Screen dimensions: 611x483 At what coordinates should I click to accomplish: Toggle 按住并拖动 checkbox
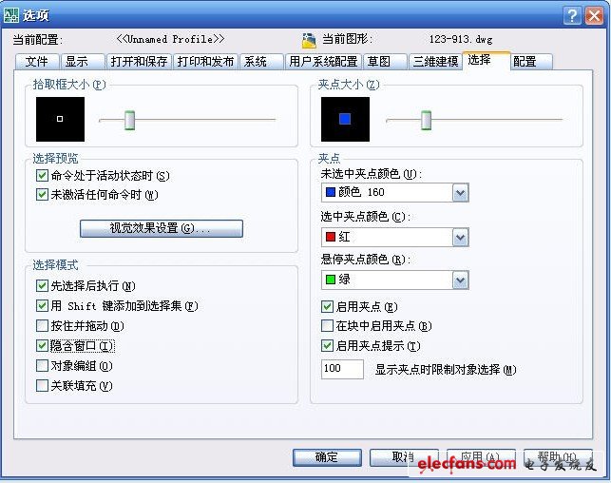(x=42, y=325)
